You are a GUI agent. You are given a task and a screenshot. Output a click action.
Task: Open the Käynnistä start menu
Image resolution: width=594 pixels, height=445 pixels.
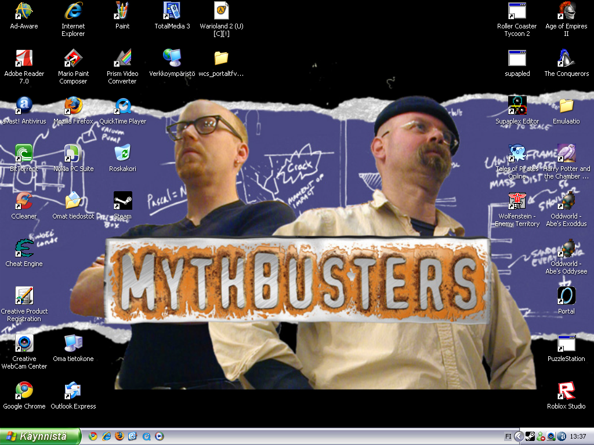click(40, 436)
